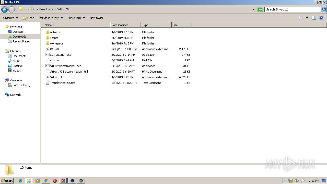The height and width of the screenshot is (184, 327).
Task: Select the workspace folder icon
Action: [x=47, y=43]
